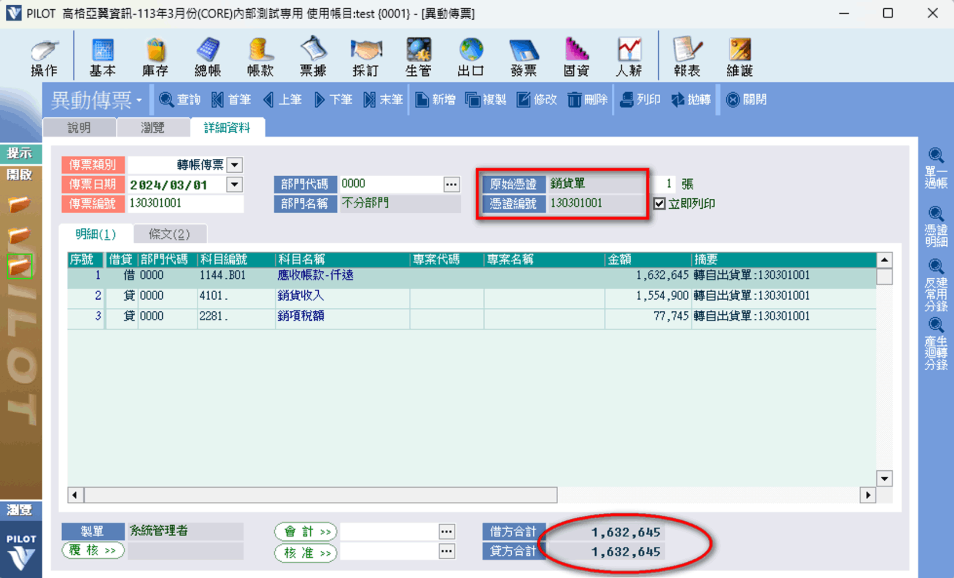Click the 部門代碼 ellipsis lookup button

(x=451, y=184)
